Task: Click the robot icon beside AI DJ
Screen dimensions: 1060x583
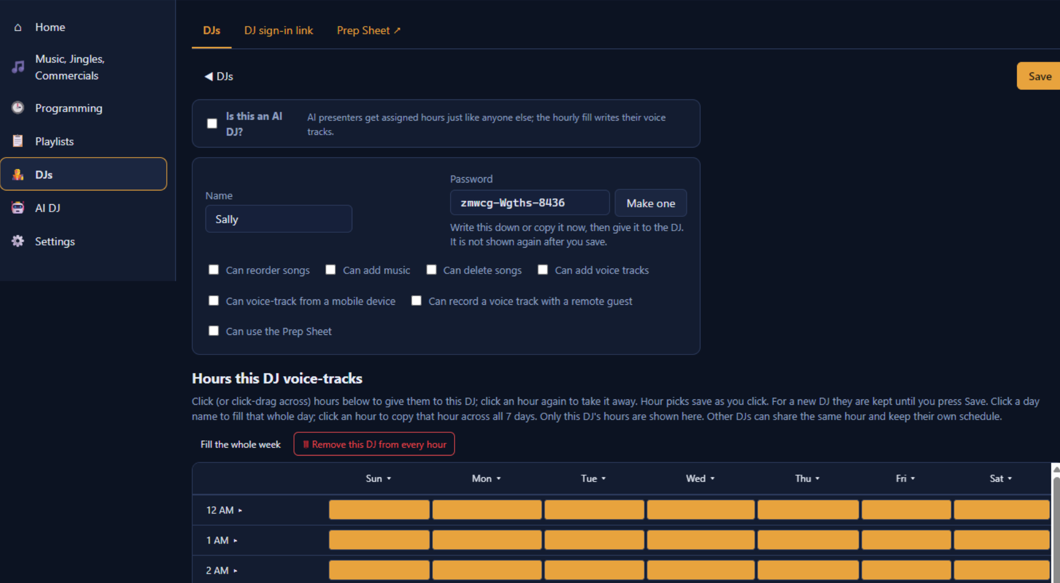Action: (18, 208)
